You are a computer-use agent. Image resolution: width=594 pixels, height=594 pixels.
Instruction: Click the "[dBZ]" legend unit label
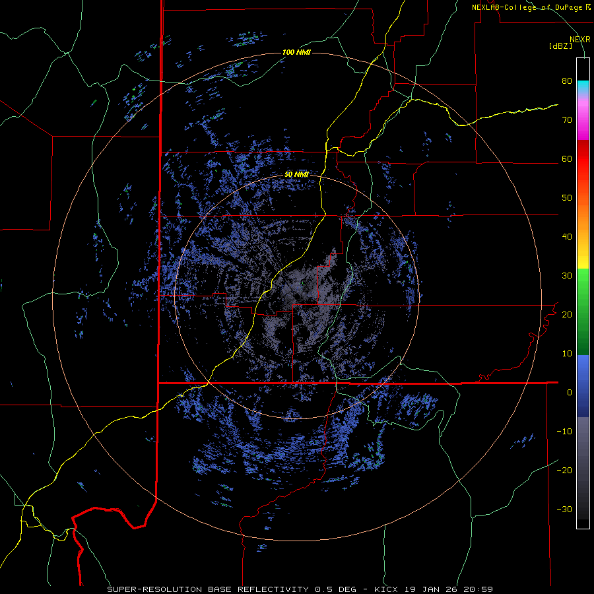560,46
